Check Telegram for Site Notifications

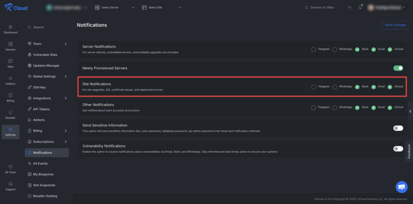click(313, 87)
